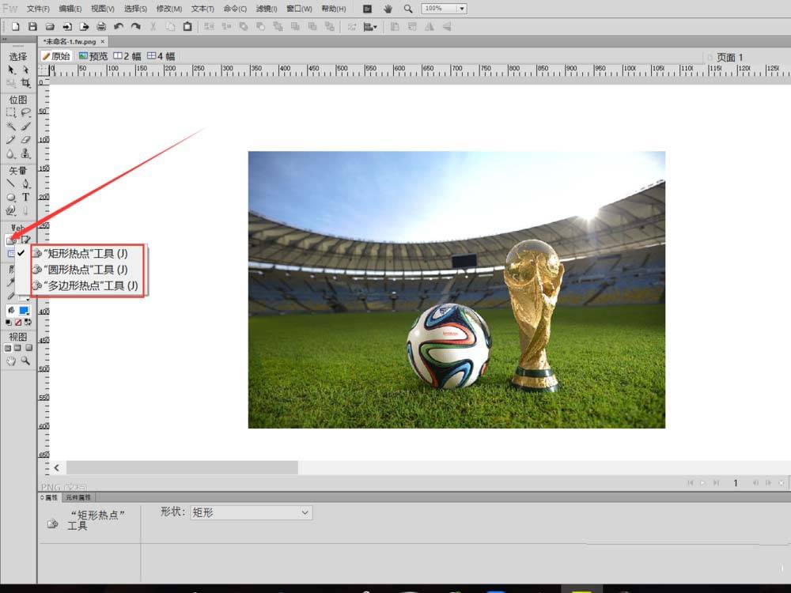This screenshot has width=791, height=593.
Task: Click the Save icon in main toolbar
Action: [x=32, y=26]
